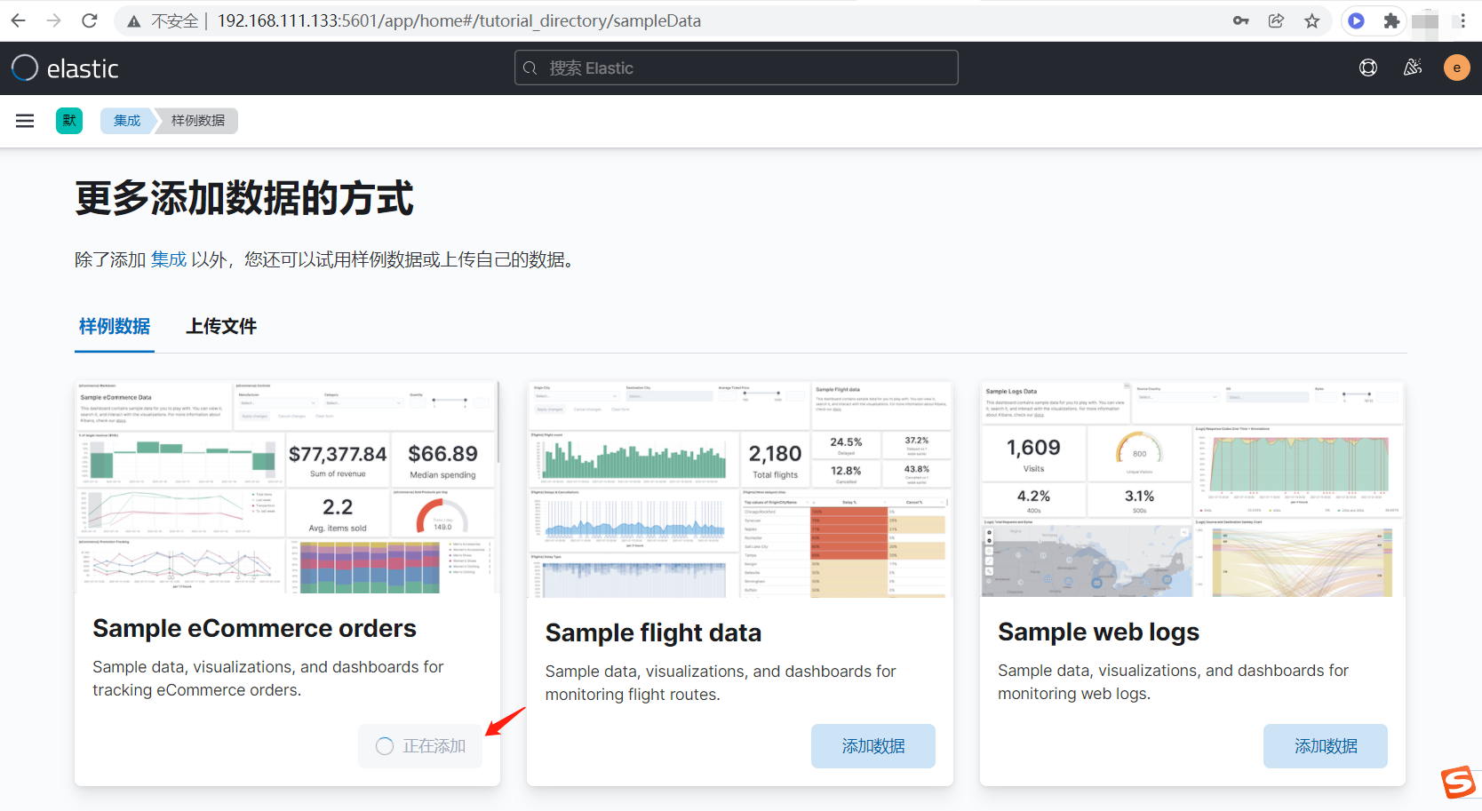
Task: Click the 更多添加数据的方式 heading
Action: (244, 198)
